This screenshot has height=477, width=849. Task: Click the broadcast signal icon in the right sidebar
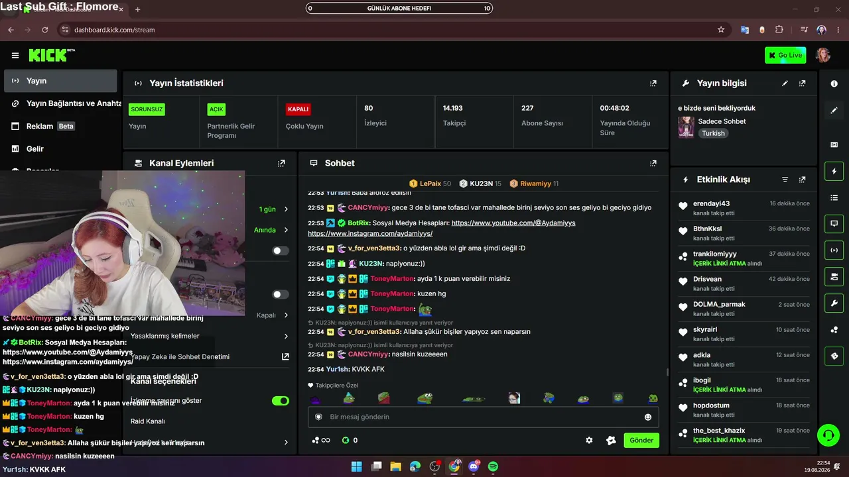[x=834, y=250]
